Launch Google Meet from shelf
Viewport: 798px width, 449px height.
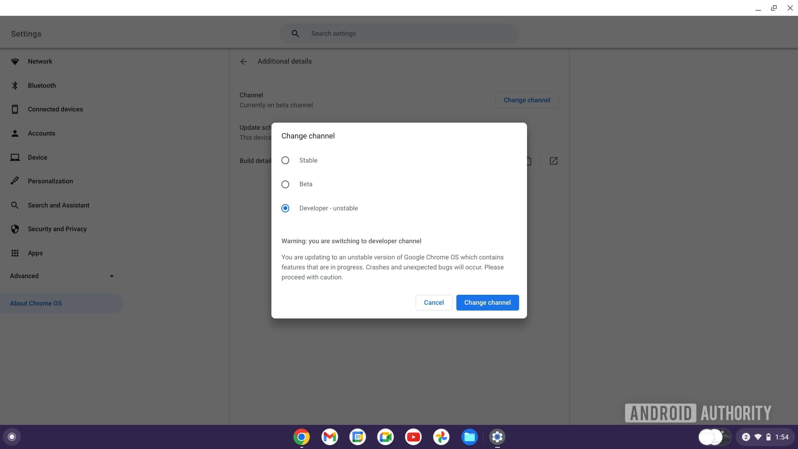(385, 437)
